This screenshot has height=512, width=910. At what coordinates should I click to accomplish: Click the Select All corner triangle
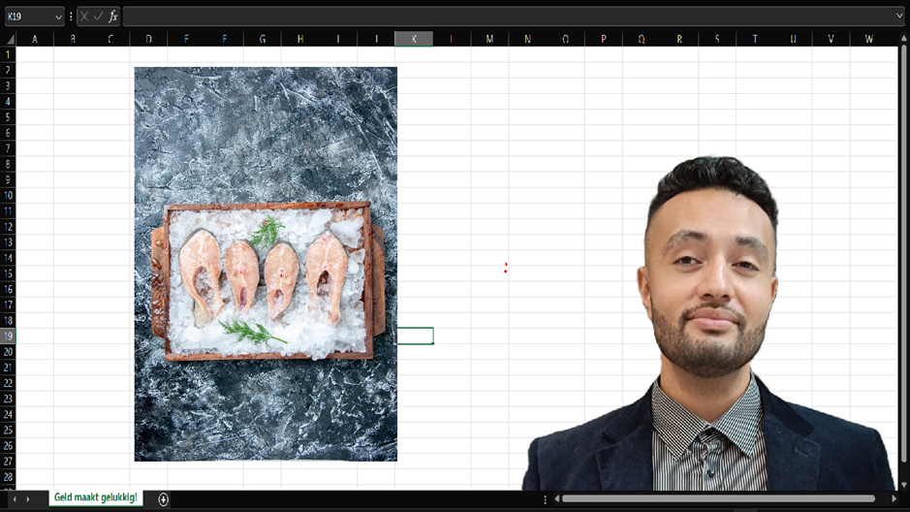(x=9, y=39)
